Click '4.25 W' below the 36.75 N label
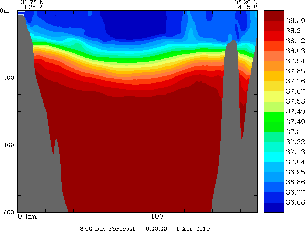 [x=34, y=7]
